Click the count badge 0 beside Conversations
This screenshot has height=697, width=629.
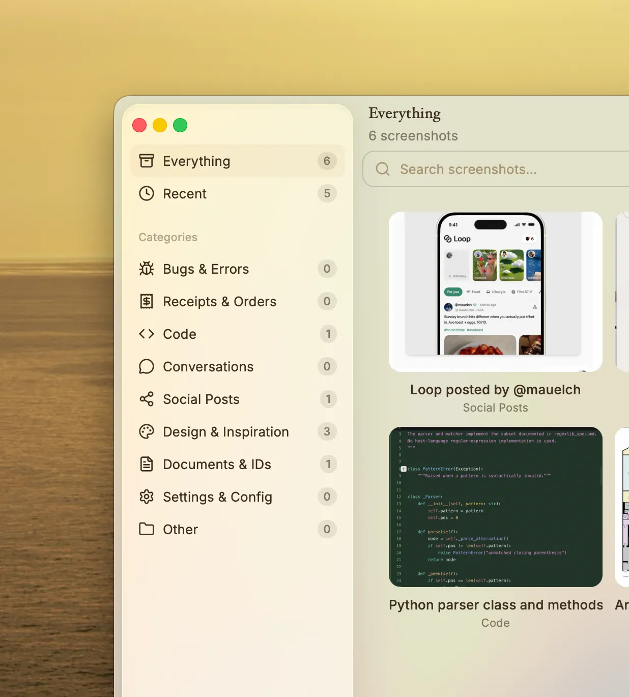pos(327,366)
